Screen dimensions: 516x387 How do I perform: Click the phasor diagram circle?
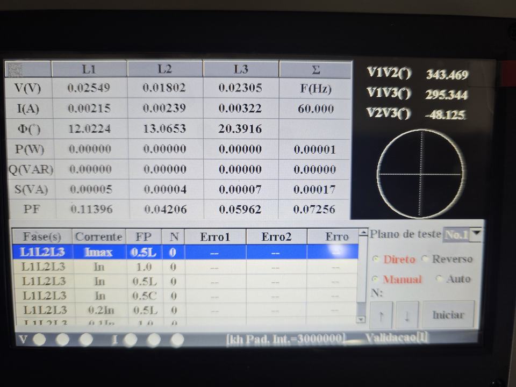tap(420, 174)
